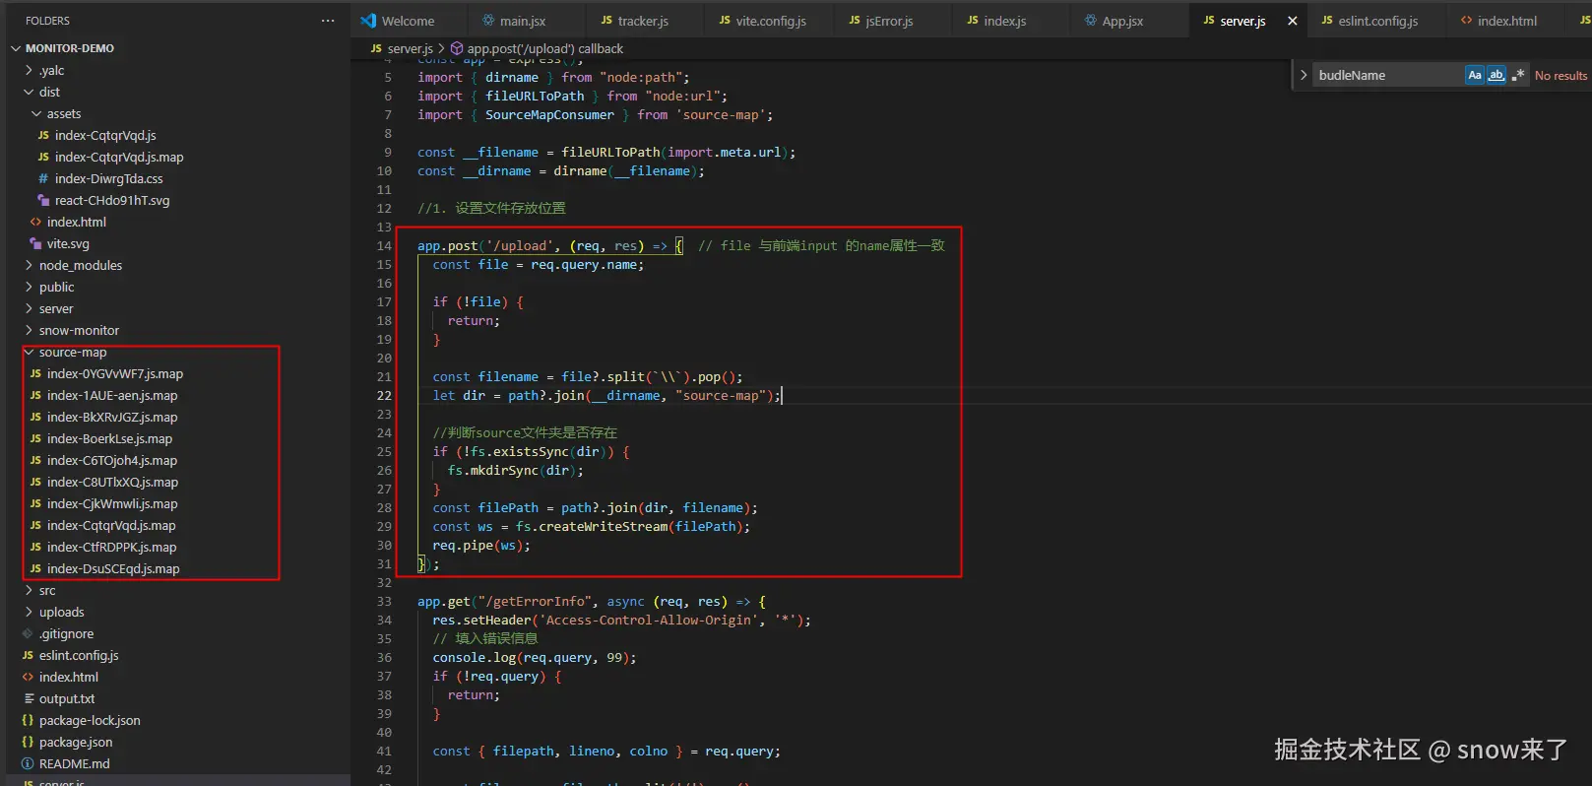1592x786 pixels.
Task: Open the Folders panel more actions menu
Action: point(328,21)
